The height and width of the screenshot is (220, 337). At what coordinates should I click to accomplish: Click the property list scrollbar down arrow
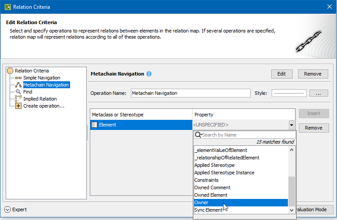click(292, 210)
